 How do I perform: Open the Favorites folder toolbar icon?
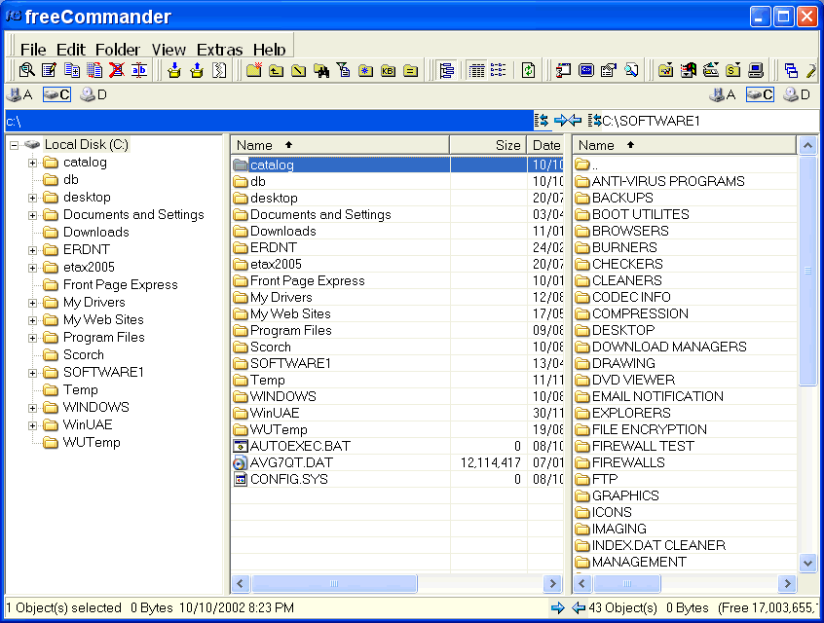[x=666, y=70]
